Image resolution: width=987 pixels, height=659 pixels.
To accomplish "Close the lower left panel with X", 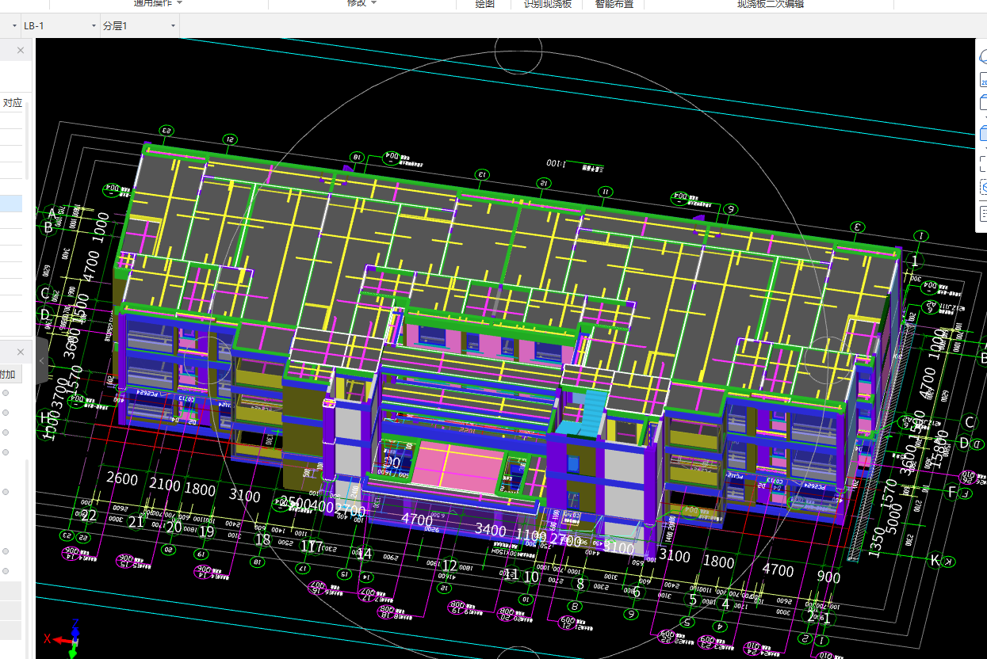I will (x=21, y=352).
